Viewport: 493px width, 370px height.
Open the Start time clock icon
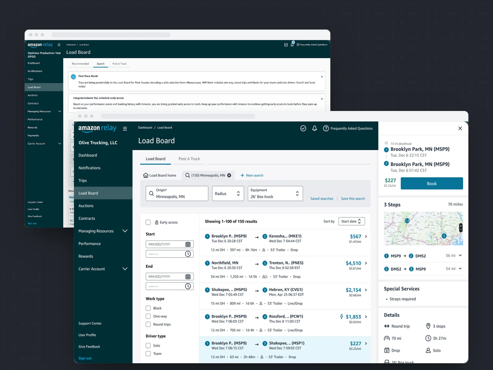(188, 254)
